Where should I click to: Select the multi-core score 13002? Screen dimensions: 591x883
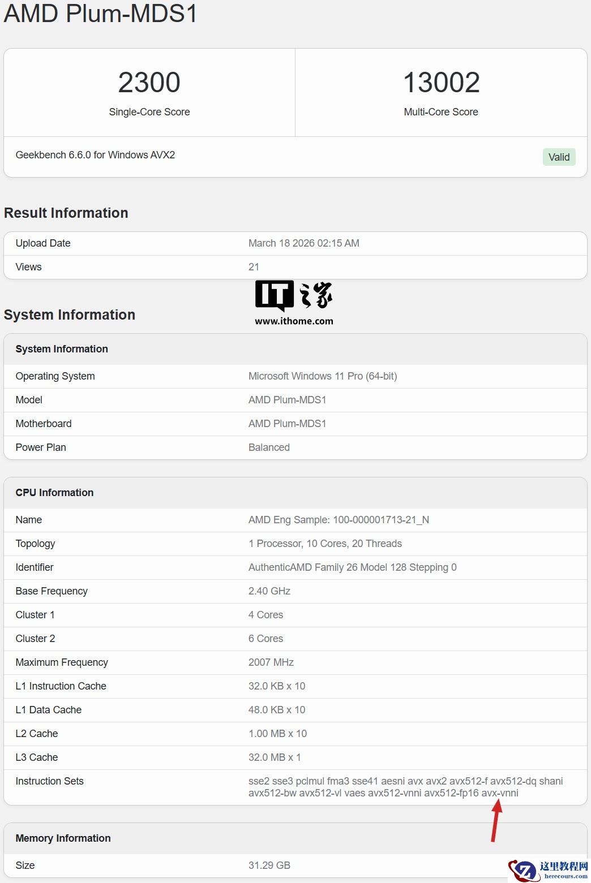[441, 83]
